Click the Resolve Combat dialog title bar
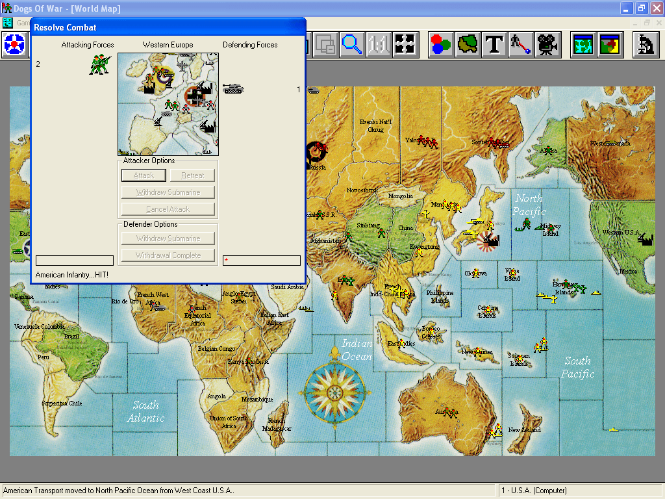 tap(168, 27)
